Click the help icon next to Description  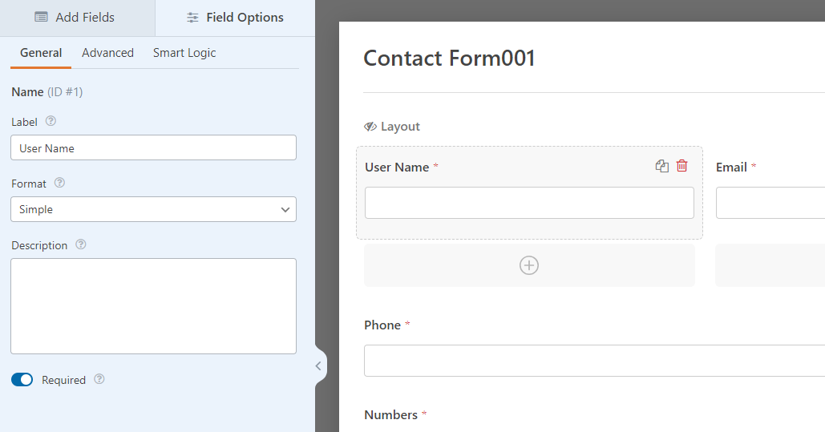tap(80, 245)
